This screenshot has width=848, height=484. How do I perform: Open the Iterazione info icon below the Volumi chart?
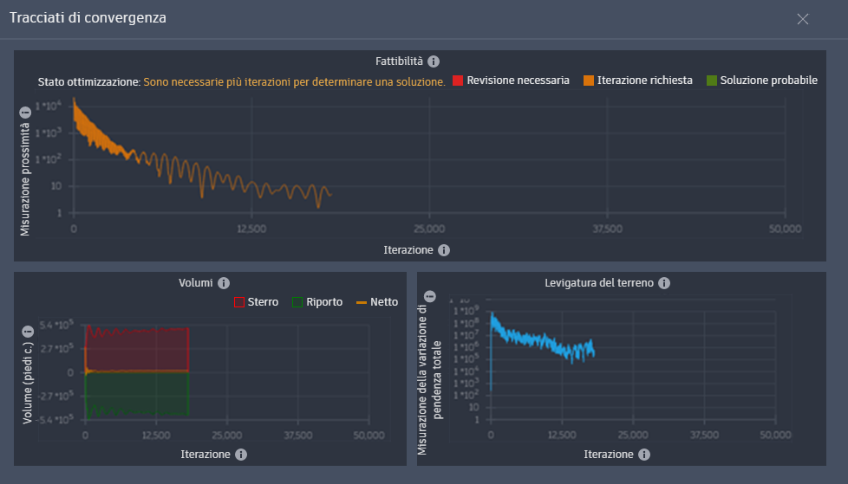click(241, 455)
